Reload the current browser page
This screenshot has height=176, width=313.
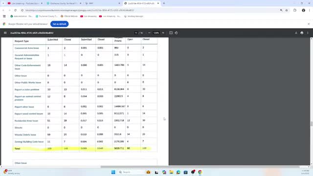(15, 10)
